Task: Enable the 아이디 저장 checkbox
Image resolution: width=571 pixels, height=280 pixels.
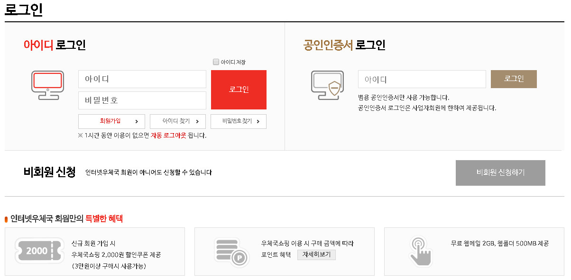Action: coord(215,61)
